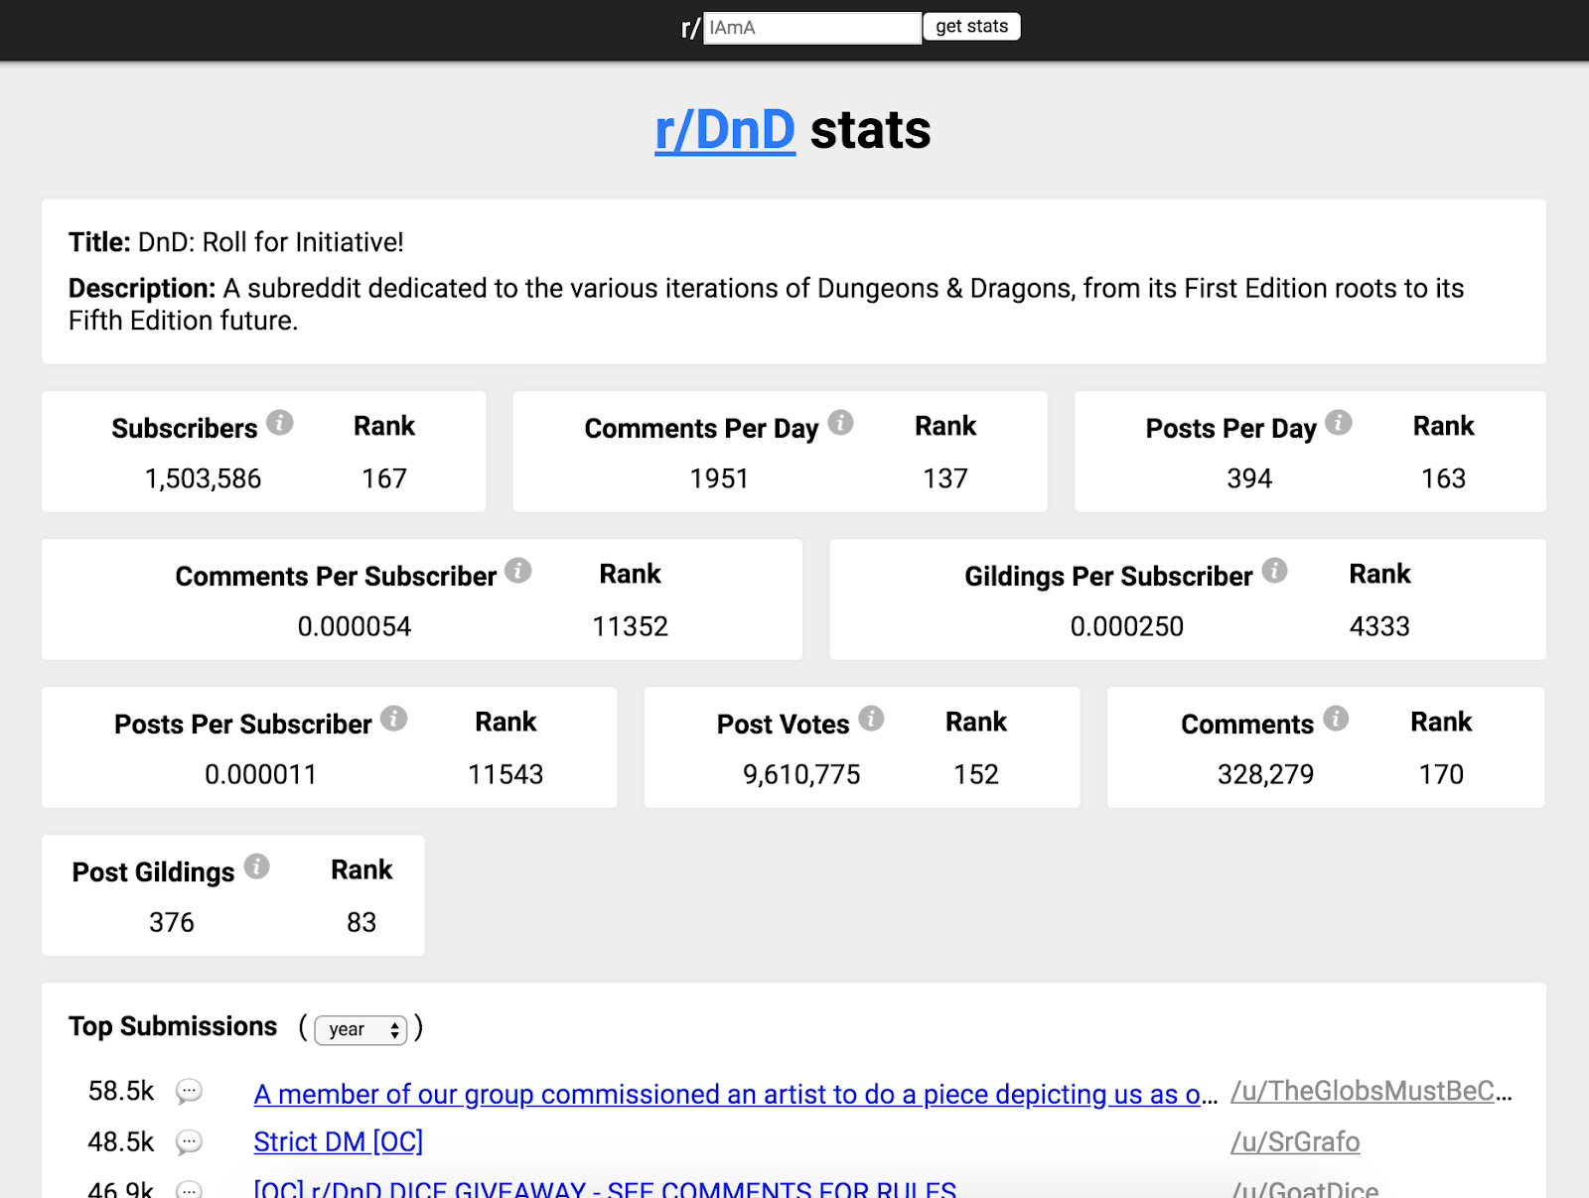Select the comments per subscriber value 0.000054
1589x1198 pixels.
coord(355,626)
